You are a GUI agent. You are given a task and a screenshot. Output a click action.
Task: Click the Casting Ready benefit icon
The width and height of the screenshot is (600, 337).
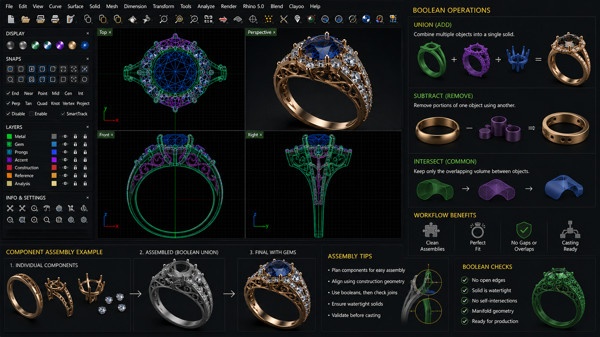coord(570,230)
